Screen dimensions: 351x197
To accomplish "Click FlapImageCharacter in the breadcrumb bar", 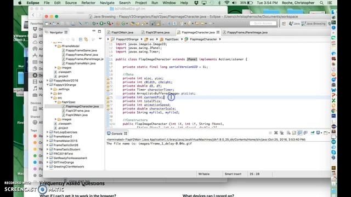I will tap(203, 39).
